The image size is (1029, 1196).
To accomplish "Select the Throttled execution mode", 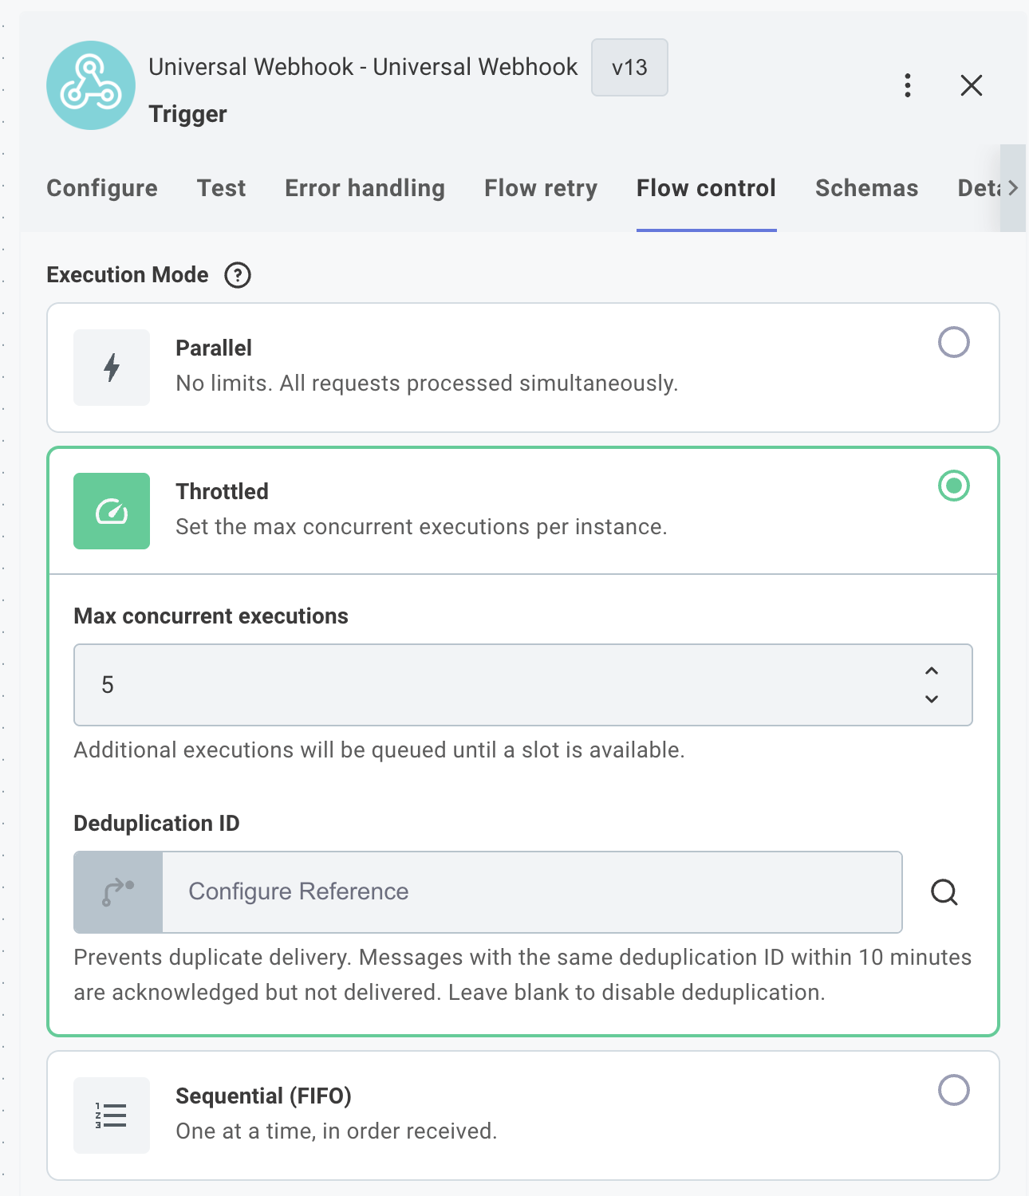I will [x=954, y=485].
